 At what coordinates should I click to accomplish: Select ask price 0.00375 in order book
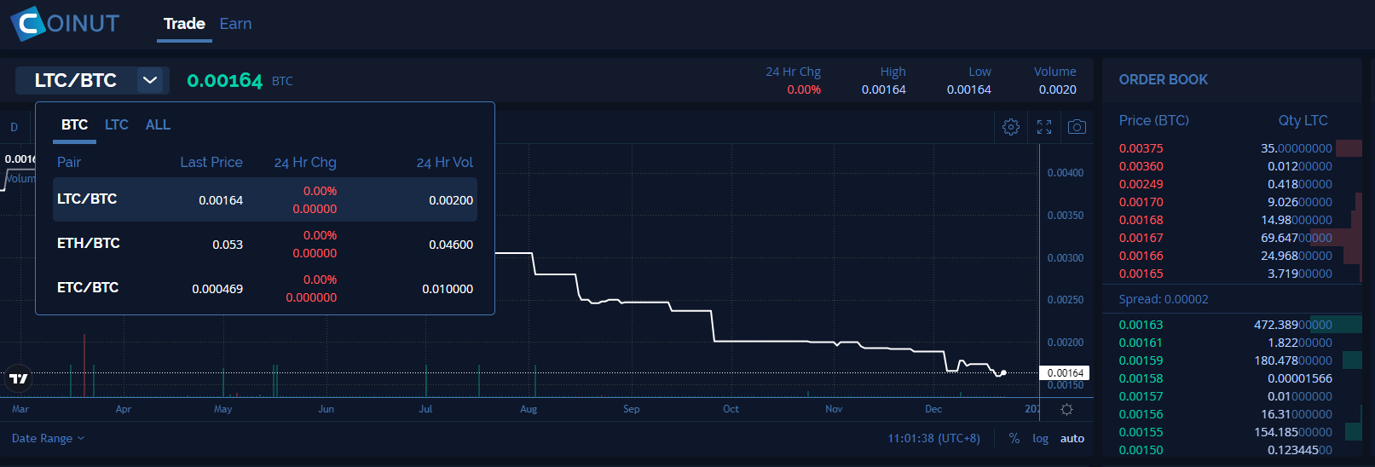coord(1141,148)
